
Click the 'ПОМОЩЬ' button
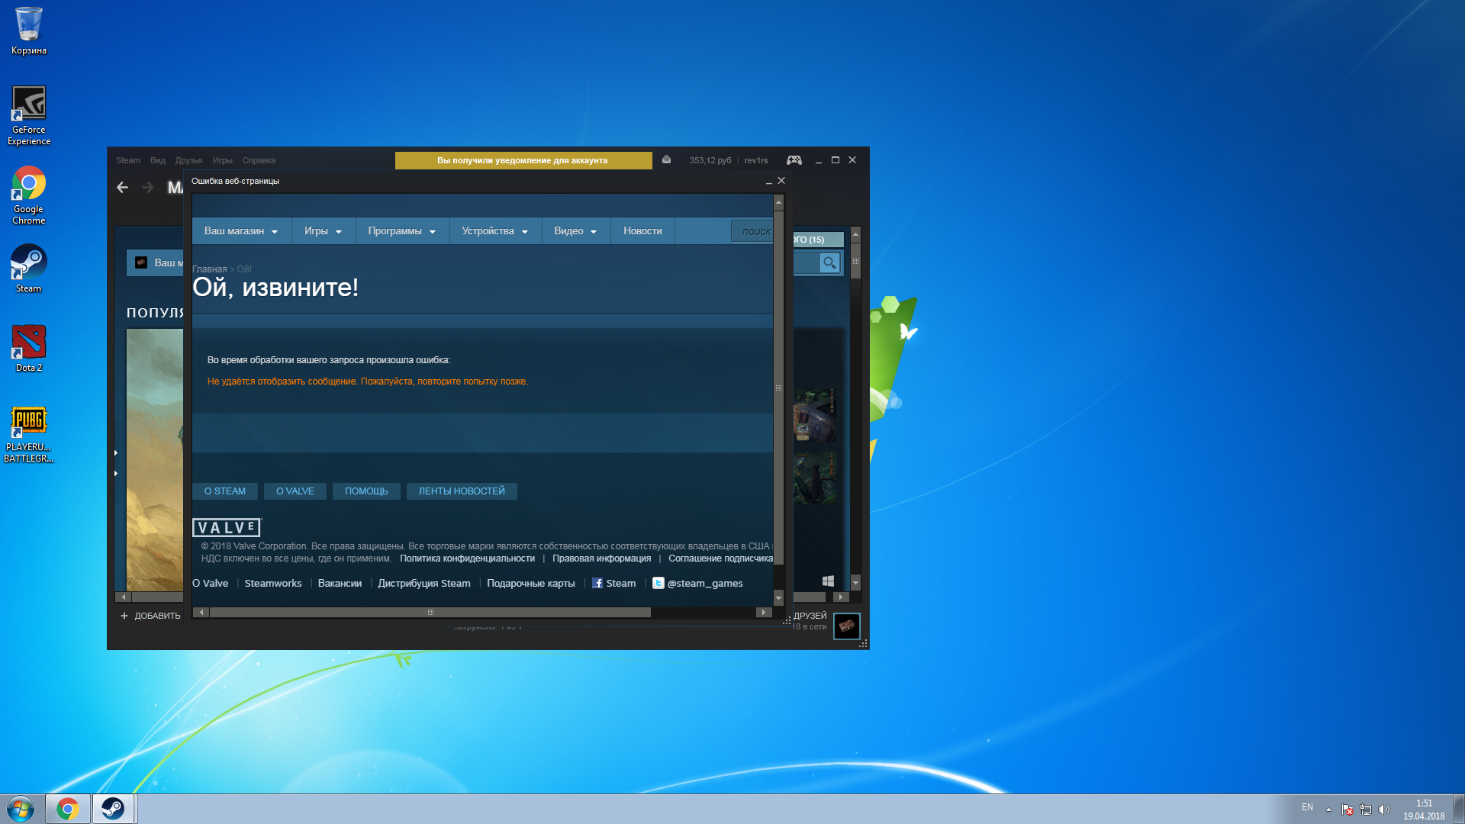pos(366,491)
